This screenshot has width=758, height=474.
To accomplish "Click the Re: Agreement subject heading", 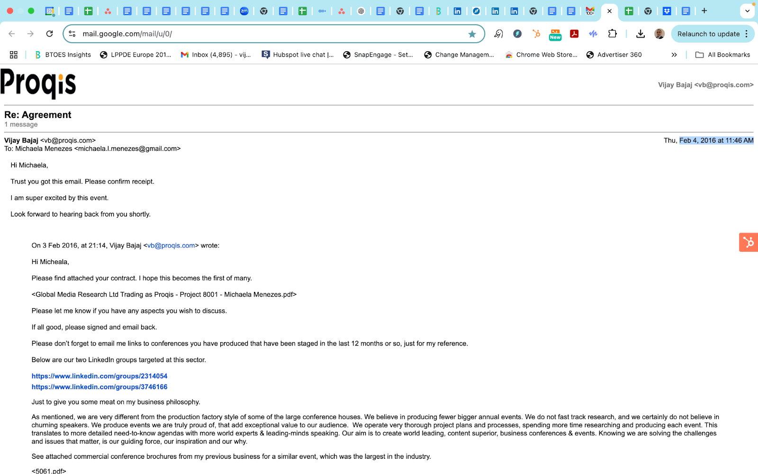I will [x=38, y=115].
